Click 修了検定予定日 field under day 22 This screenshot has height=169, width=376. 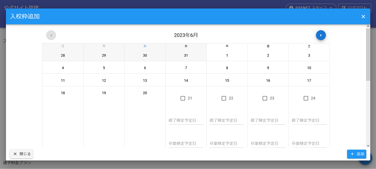click(x=227, y=120)
